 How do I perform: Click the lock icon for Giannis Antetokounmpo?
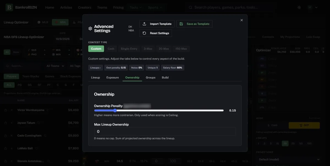[5, 161]
